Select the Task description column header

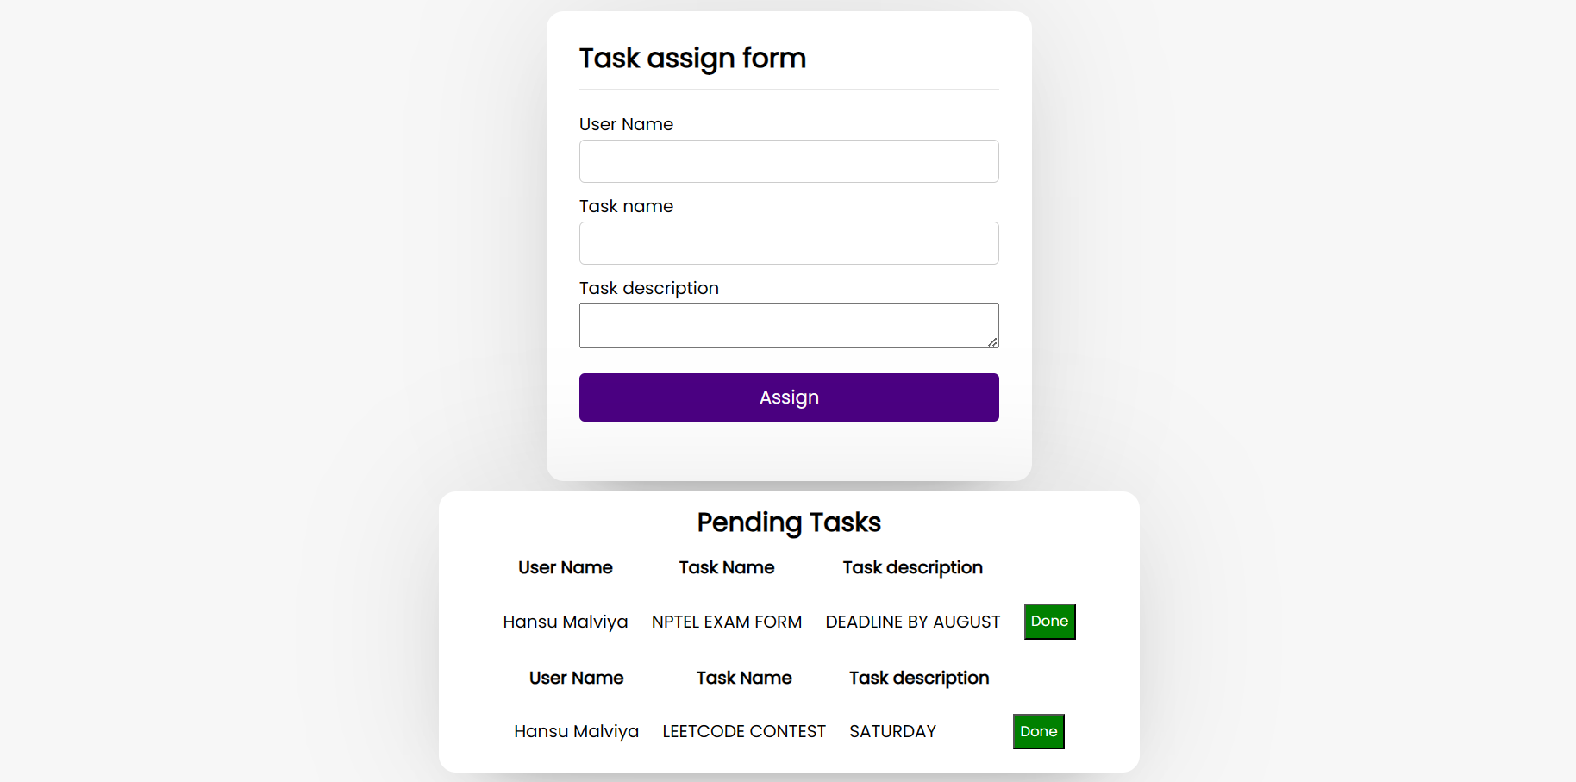pos(912,567)
